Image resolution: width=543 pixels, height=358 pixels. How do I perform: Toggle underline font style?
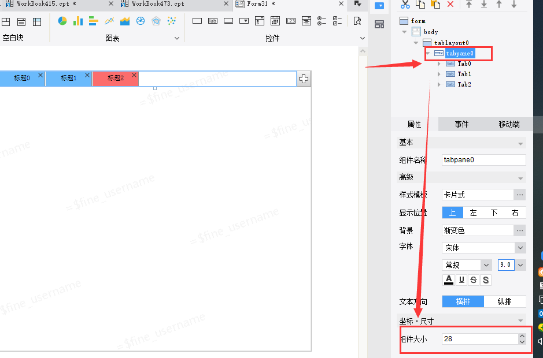(461, 280)
